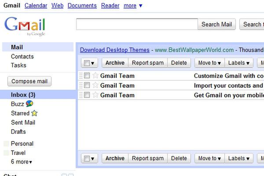Click drag handle of Get Gmail mobile row
This screenshot has height=176, width=264.
point(81,95)
